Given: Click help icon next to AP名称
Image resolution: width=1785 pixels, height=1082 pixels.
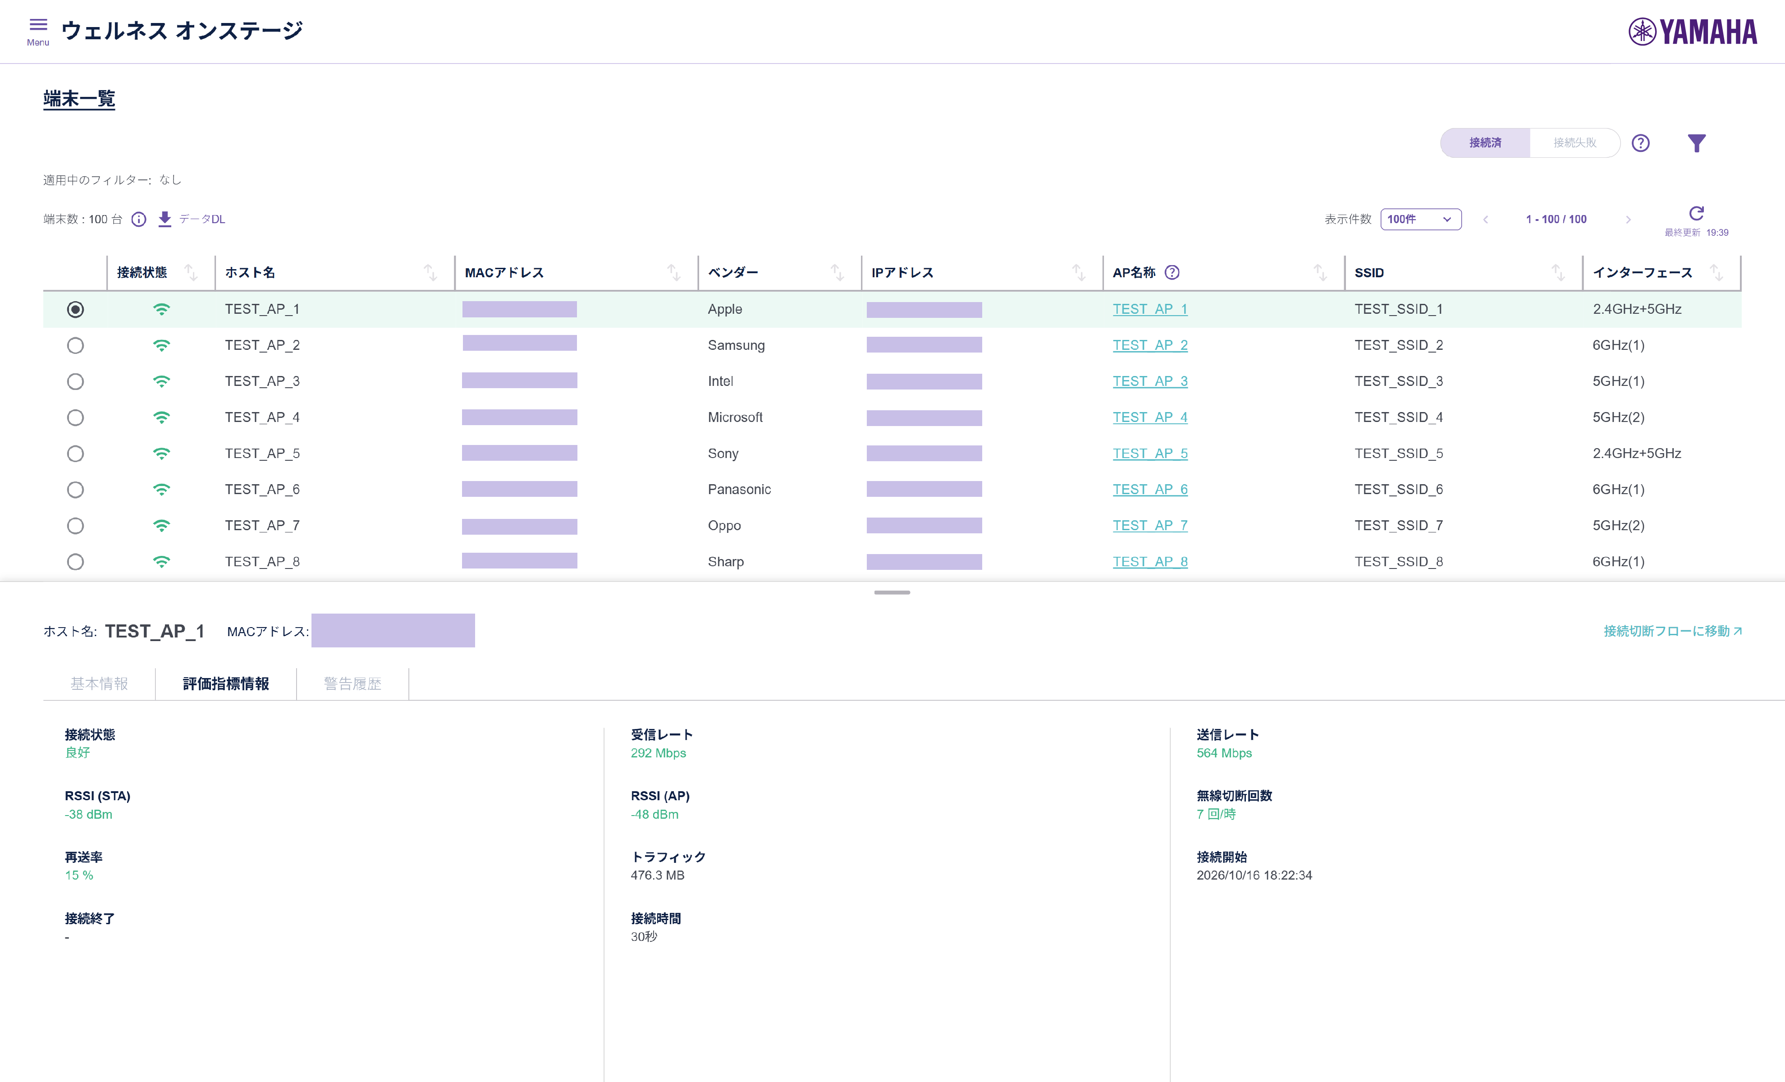Looking at the screenshot, I should click(1172, 272).
